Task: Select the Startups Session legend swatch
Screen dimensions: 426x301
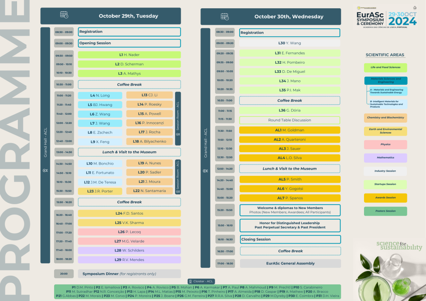Action: (385, 184)
